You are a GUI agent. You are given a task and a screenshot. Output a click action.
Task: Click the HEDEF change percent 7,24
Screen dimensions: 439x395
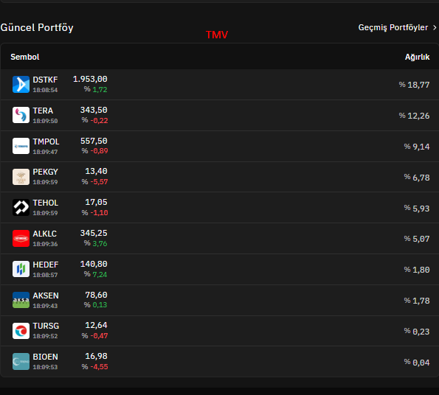pyautogui.click(x=100, y=275)
